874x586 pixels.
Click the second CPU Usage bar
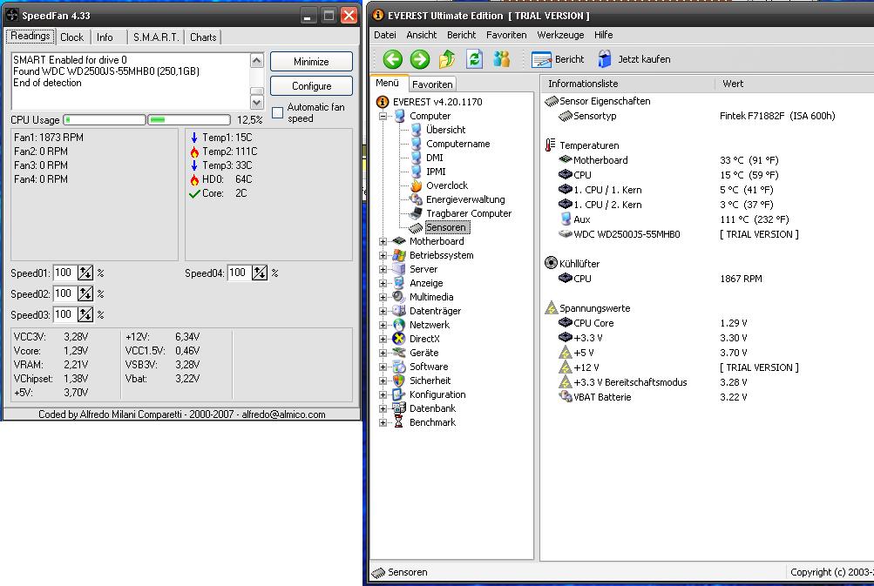click(189, 120)
